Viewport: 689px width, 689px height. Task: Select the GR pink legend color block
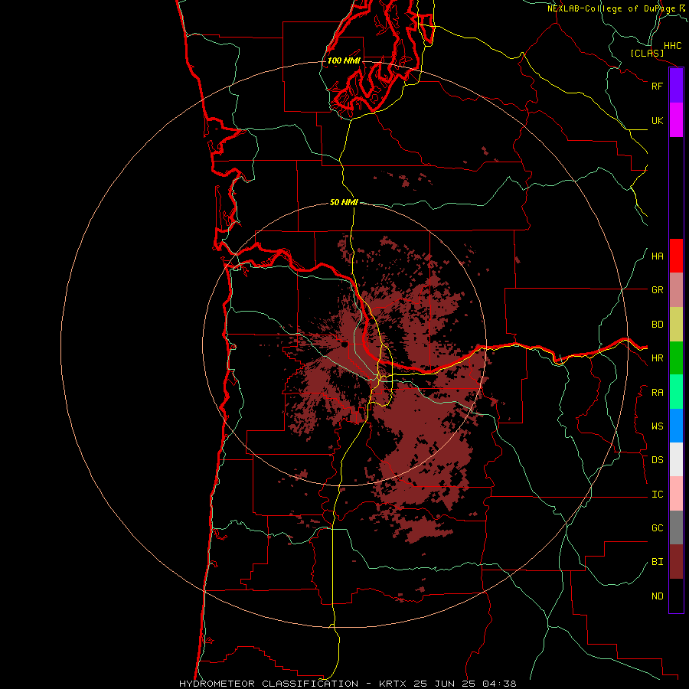[676, 290]
